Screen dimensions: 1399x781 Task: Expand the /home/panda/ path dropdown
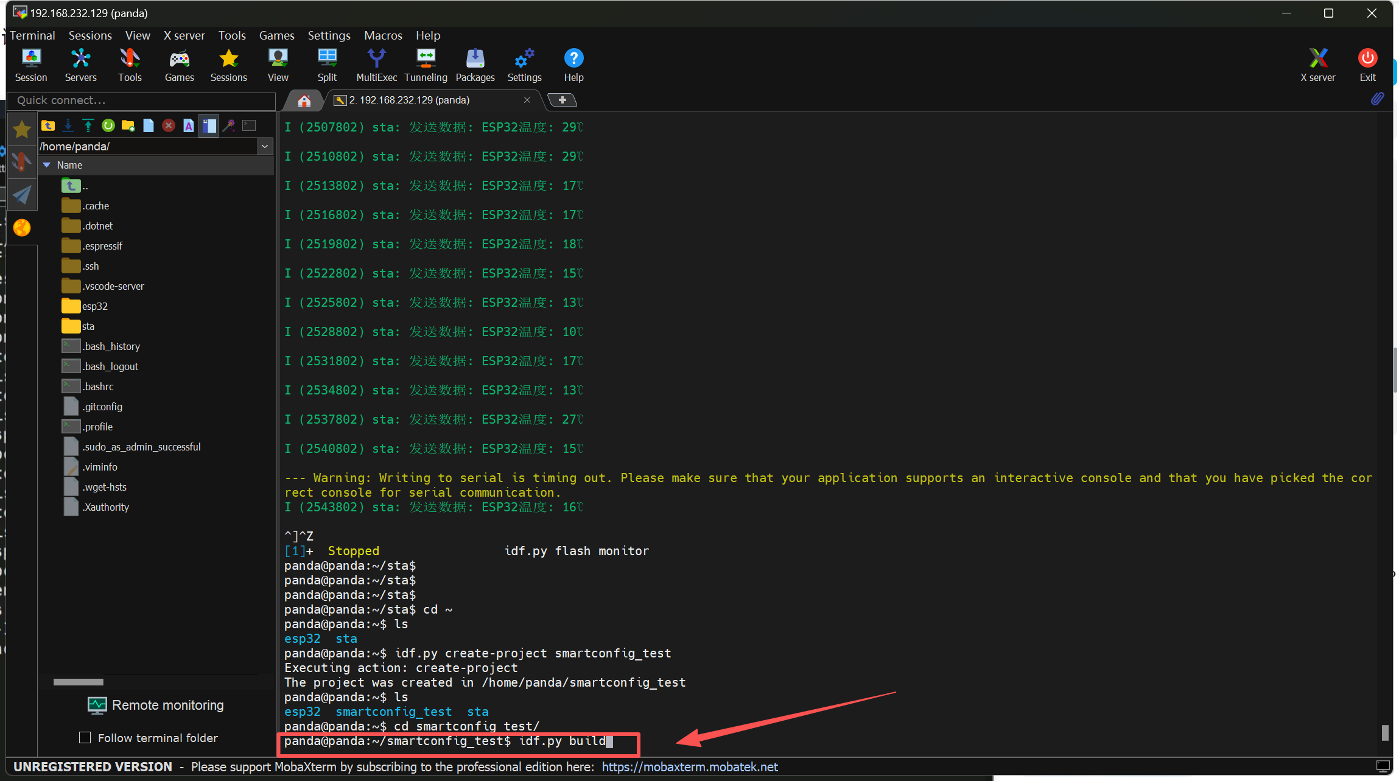coord(265,146)
